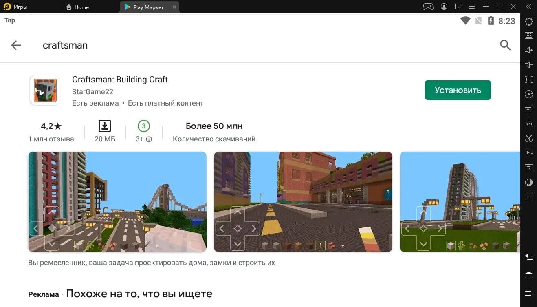Screen dimensions: 537x307
Task: Show more sidebar tools (three dots)
Action: click(528, 197)
